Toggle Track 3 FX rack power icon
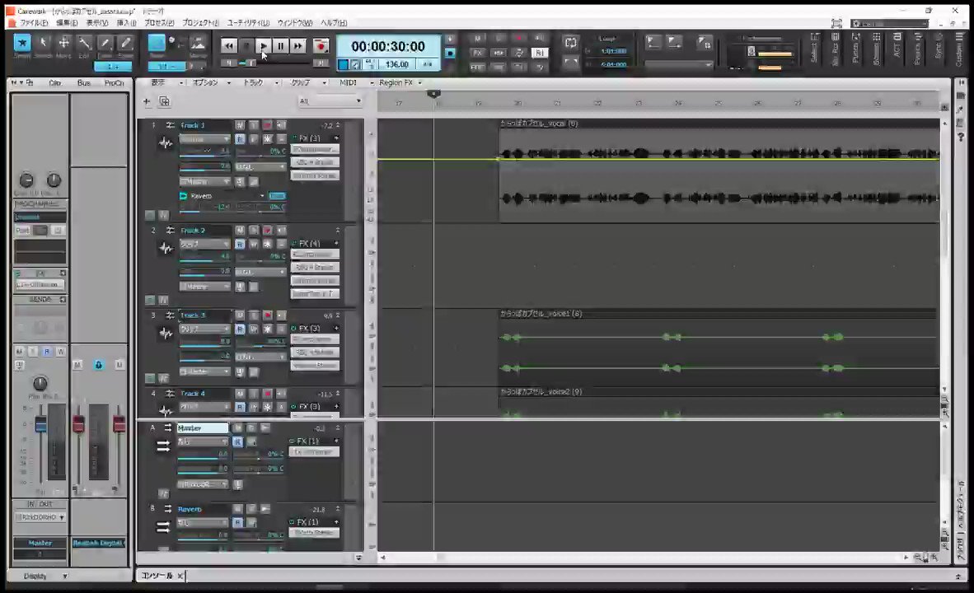The image size is (974, 593). pyautogui.click(x=294, y=329)
